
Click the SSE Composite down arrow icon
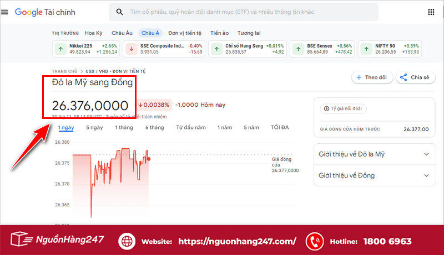point(132,49)
